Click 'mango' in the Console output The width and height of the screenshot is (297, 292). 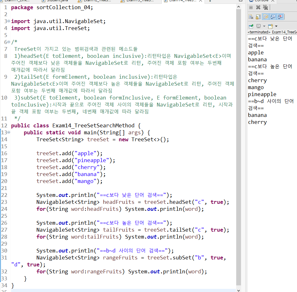coord(256,87)
